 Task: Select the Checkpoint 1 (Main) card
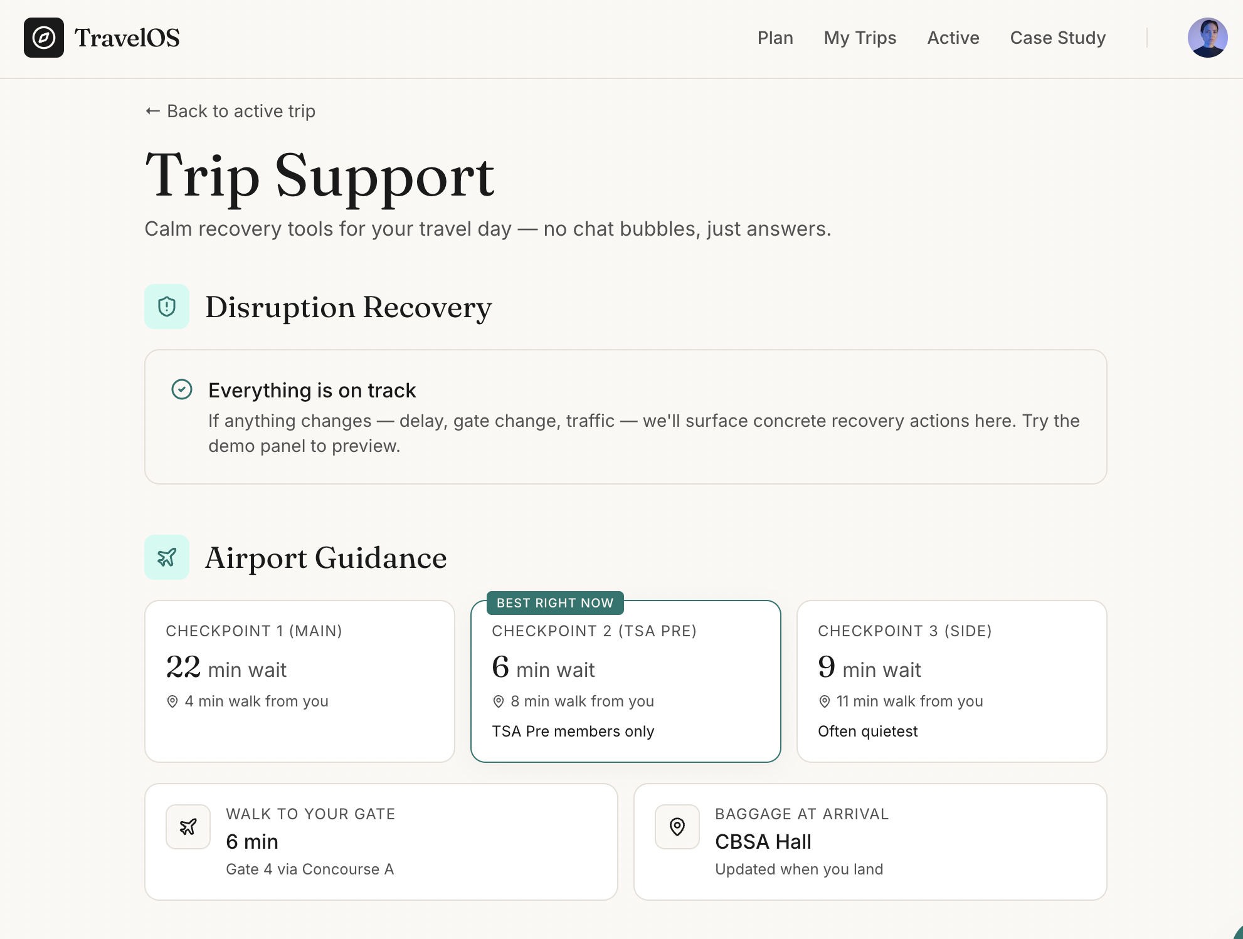[300, 681]
